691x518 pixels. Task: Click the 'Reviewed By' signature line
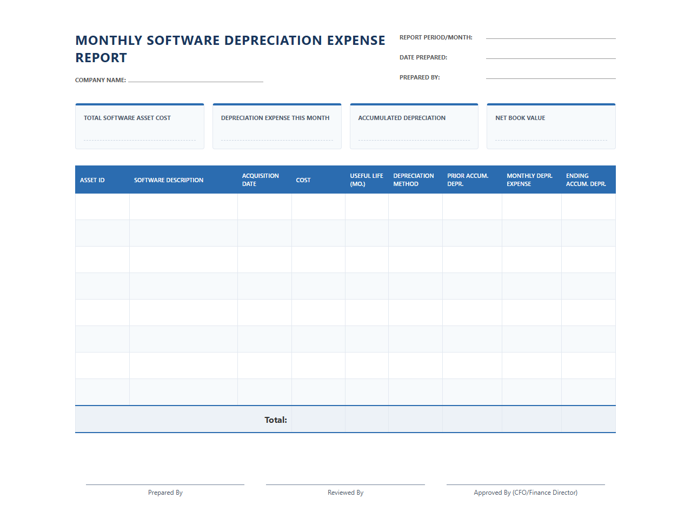coord(345,484)
